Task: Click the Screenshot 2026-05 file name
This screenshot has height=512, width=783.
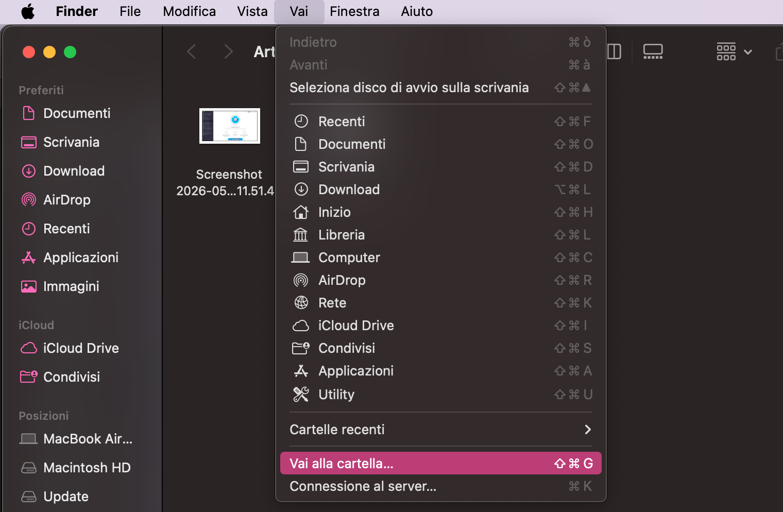Action: [x=226, y=182]
